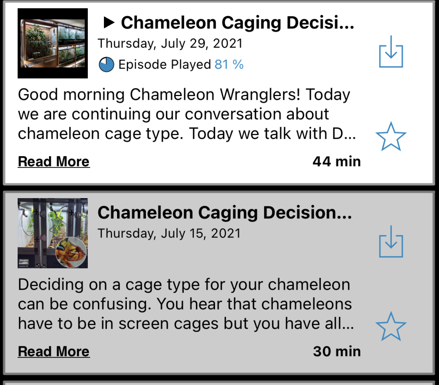The height and width of the screenshot is (385, 439).
Task: Click the play triangle beside the first episode title
Action: pos(109,23)
